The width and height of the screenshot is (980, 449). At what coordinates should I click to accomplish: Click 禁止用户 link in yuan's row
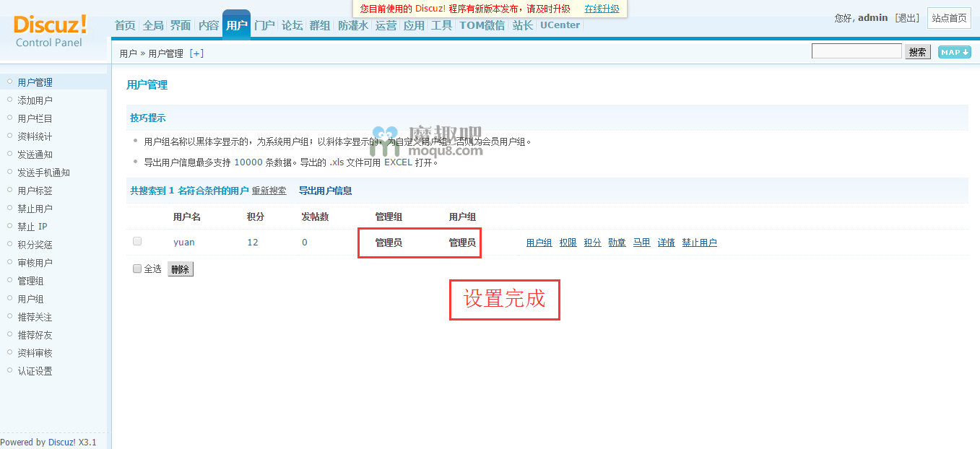pos(699,243)
